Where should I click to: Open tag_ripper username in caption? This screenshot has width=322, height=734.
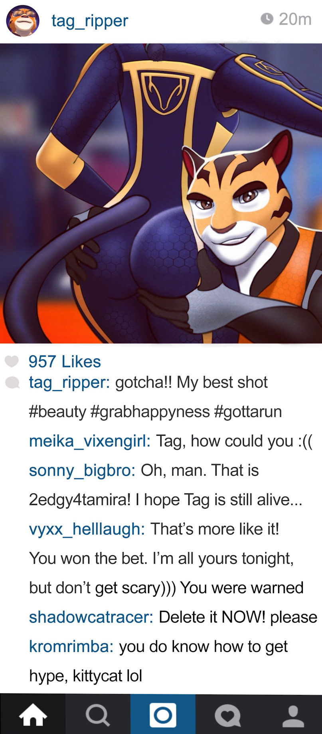[x=69, y=383]
